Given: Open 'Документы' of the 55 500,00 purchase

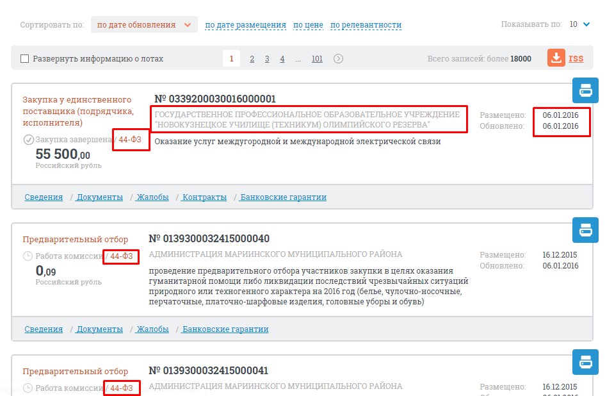Looking at the screenshot, I should (x=99, y=197).
